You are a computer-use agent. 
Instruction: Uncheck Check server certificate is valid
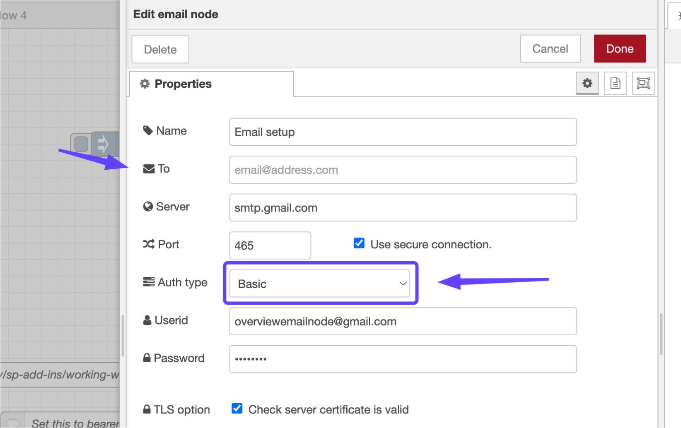click(237, 409)
